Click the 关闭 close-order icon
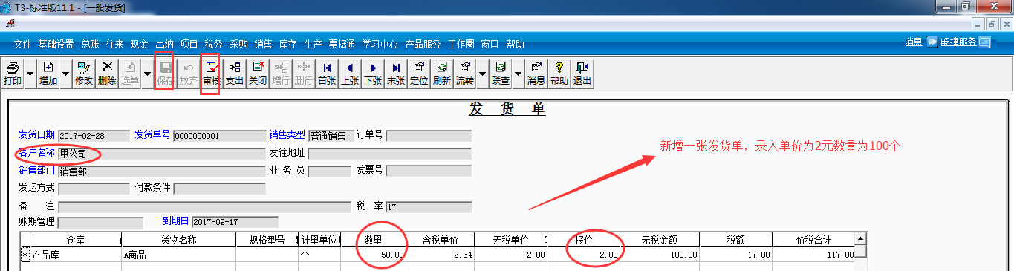Image resolution: width=1014 pixels, height=271 pixels. coord(257,73)
